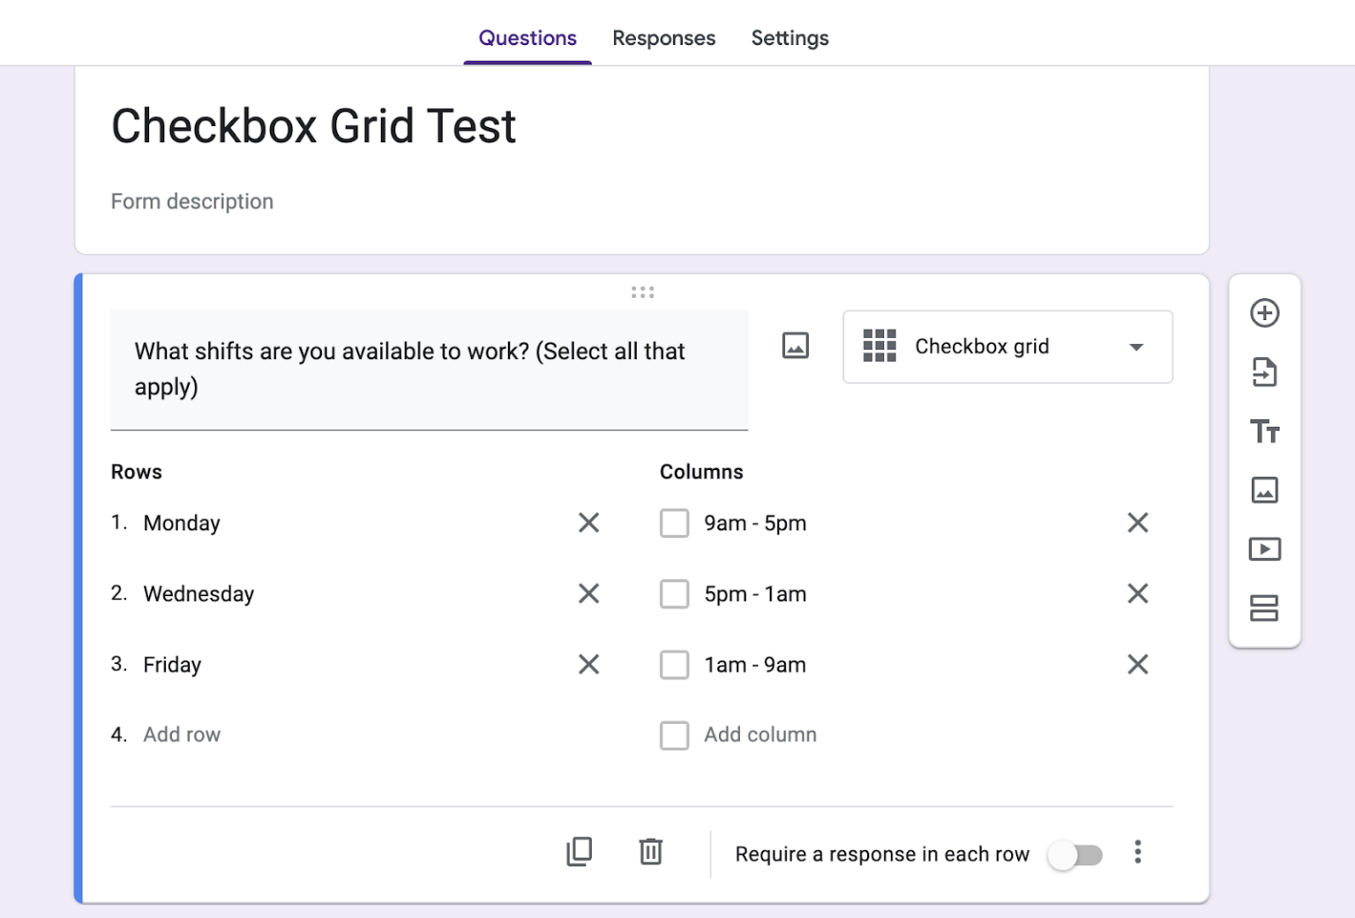This screenshot has height=918, width=1355.
Task: Open the Settings tab
Action: pyautogui.click(x=790, y=38)
